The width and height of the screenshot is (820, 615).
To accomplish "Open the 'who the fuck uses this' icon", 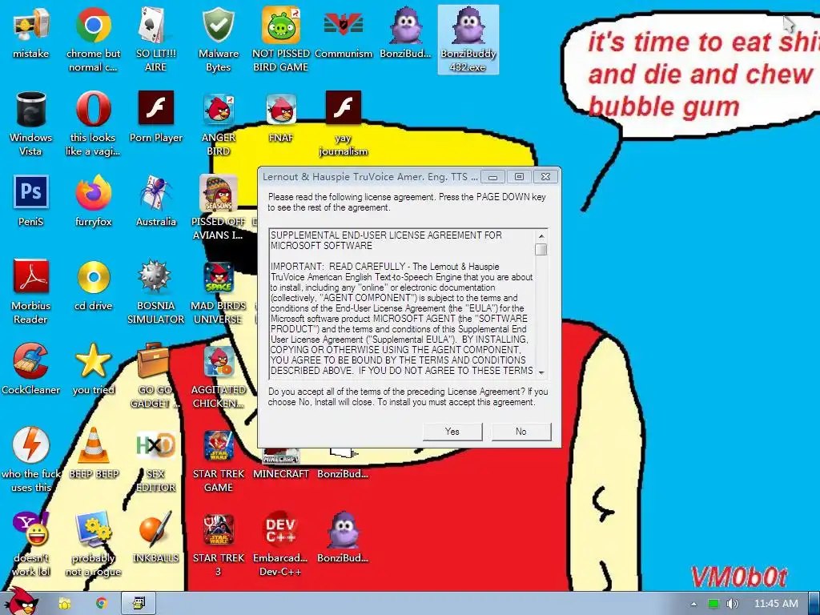I will point(31,459).
